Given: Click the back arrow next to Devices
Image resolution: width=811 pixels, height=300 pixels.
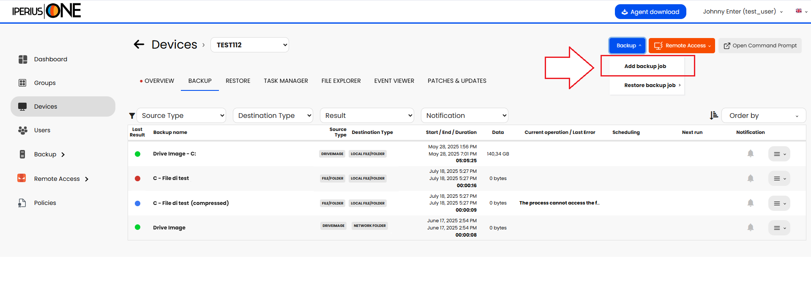Looking at the screenshot, I should (x=139, y=44).
